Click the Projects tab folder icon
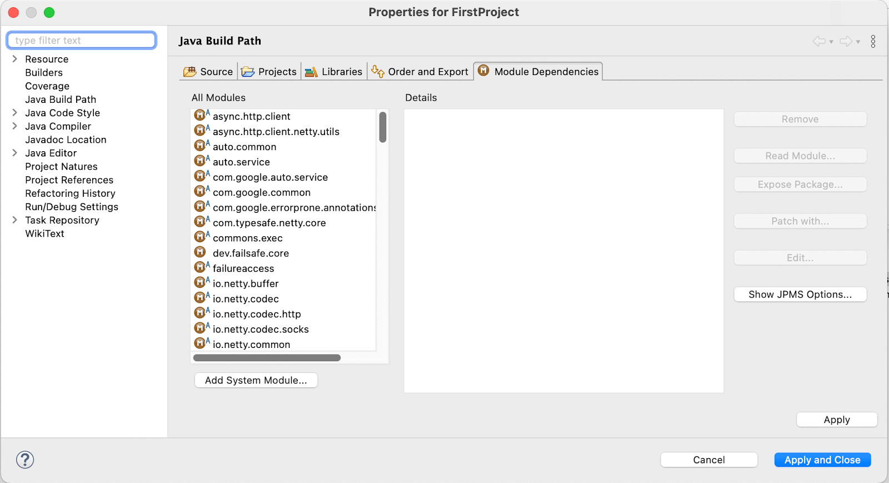Viewport: 889px width, 483px height. (248, 72)
